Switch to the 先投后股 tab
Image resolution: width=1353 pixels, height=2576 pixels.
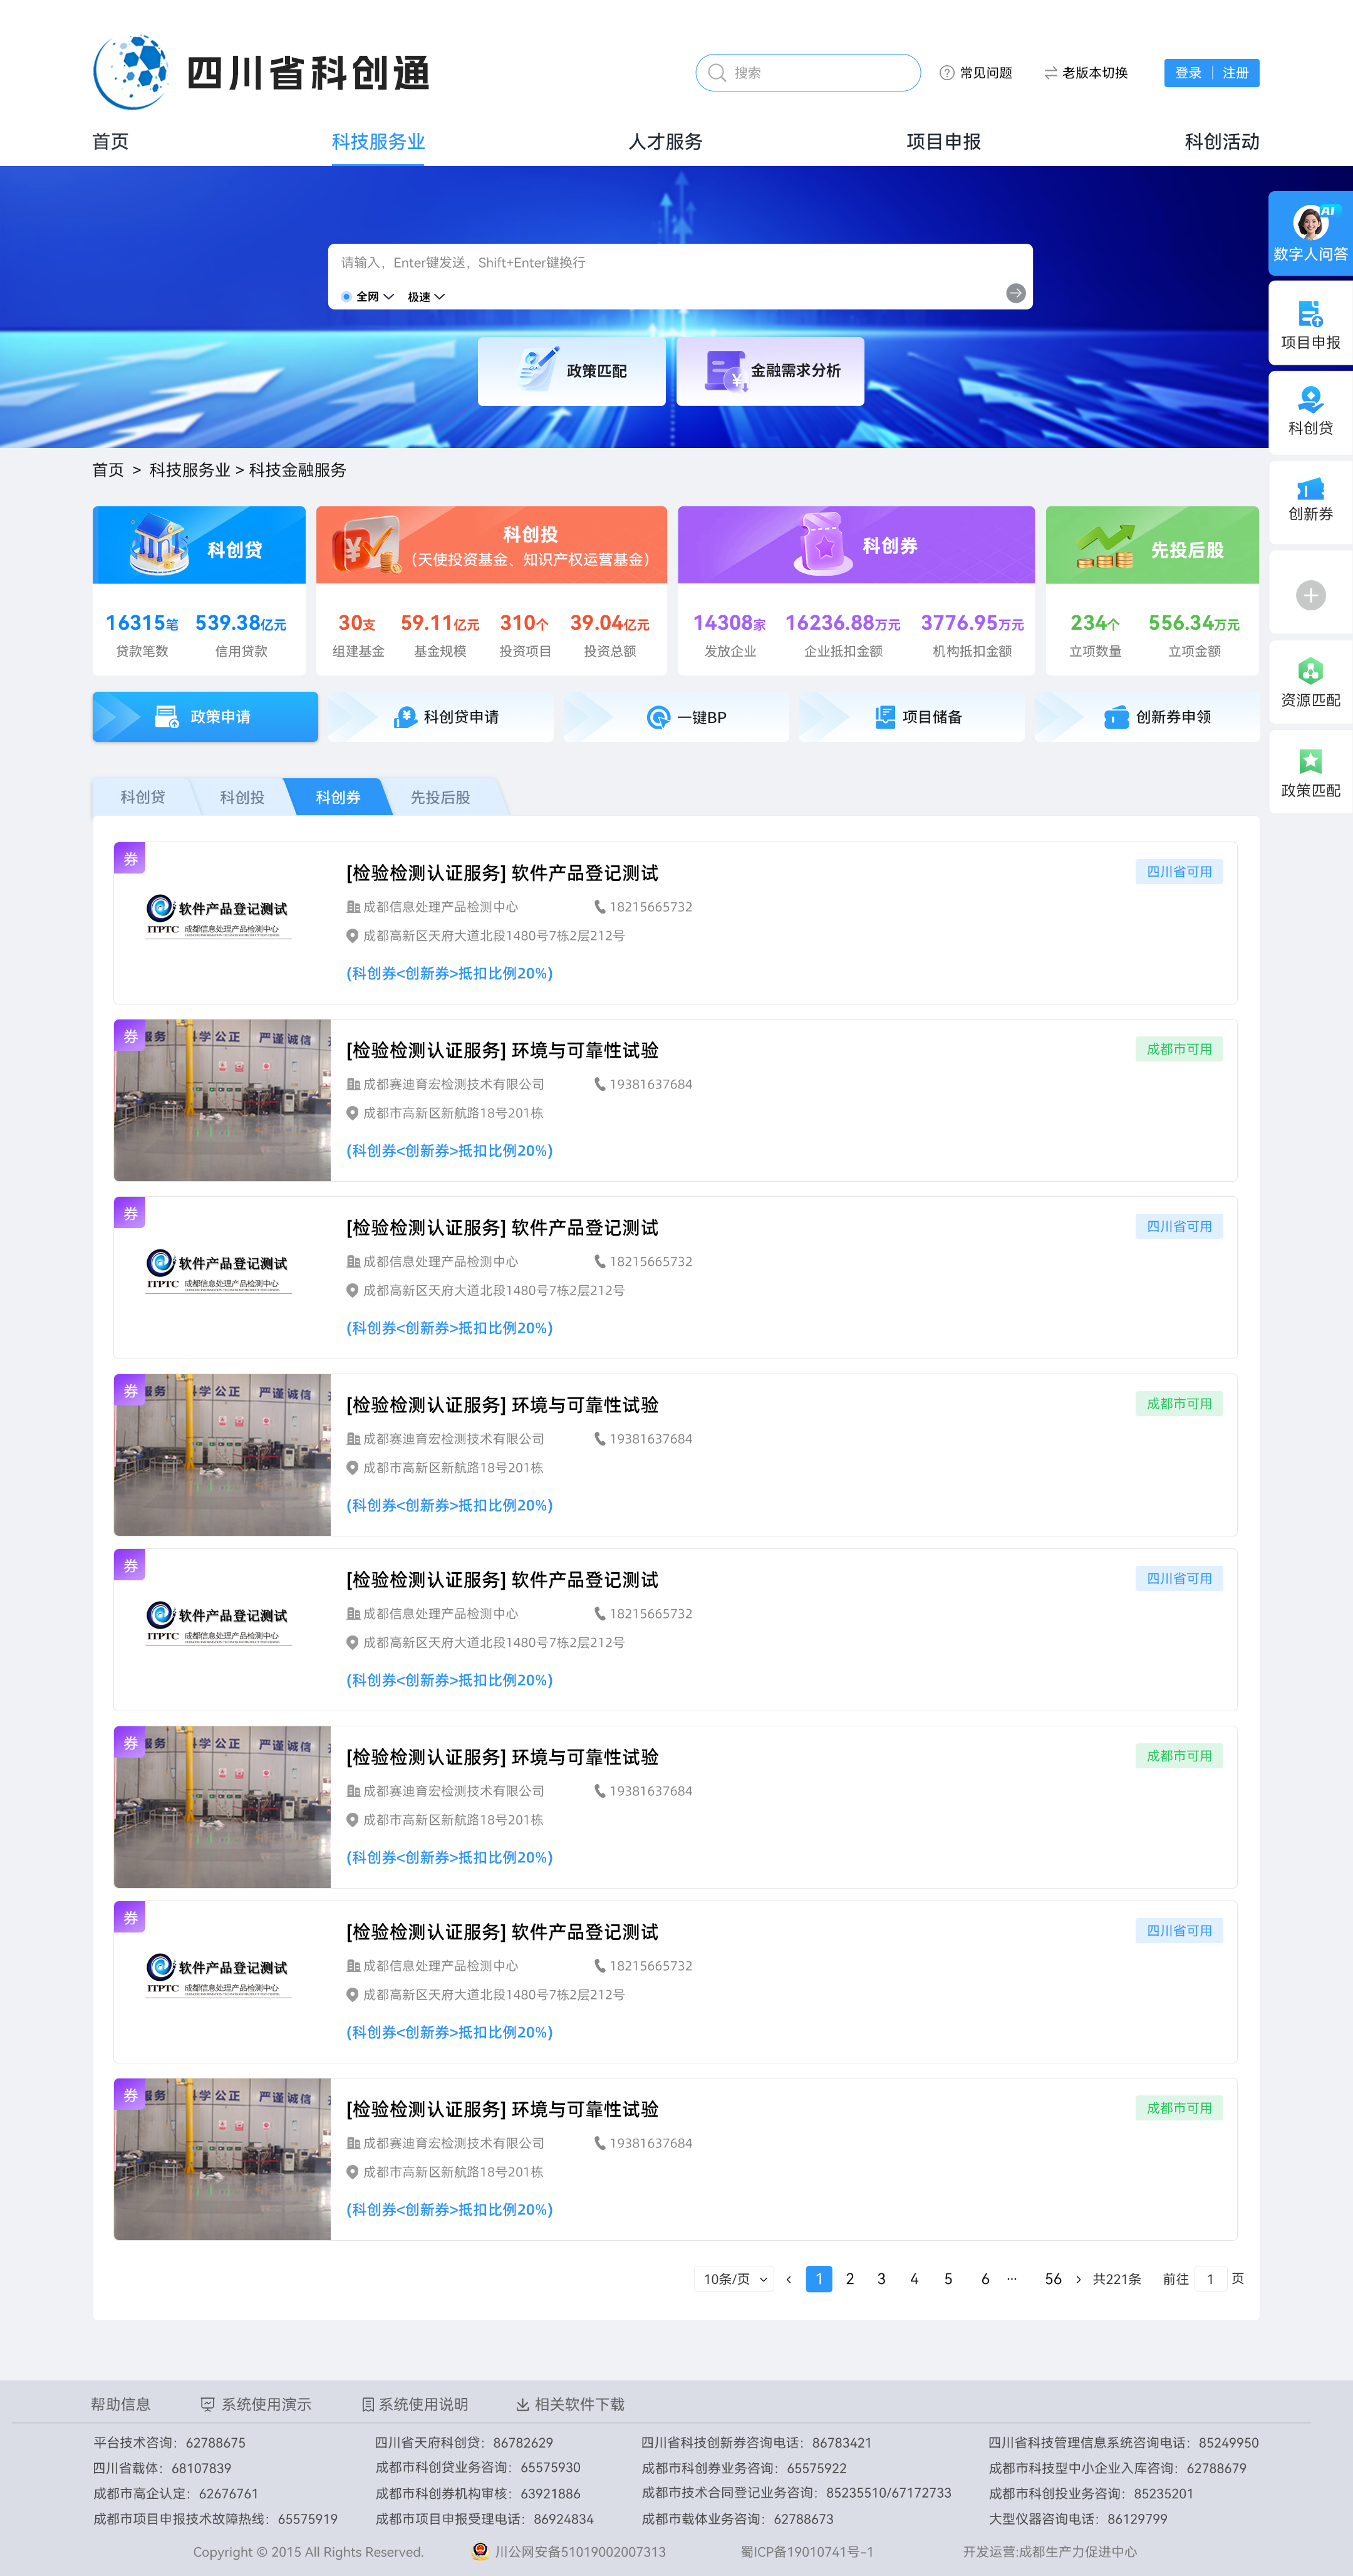(440, 797)
